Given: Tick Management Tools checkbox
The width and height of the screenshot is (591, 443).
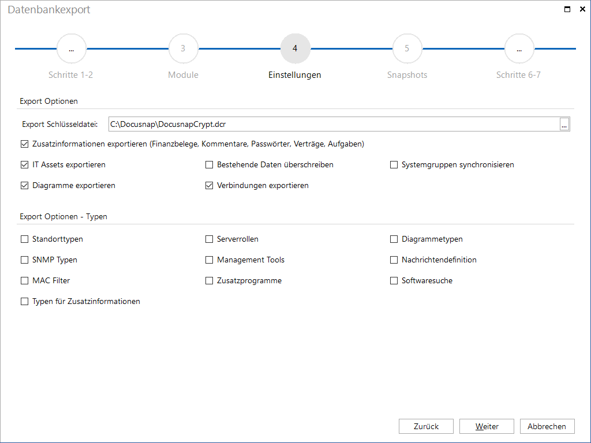Looking at the screenshot, I should click(209, 260).
